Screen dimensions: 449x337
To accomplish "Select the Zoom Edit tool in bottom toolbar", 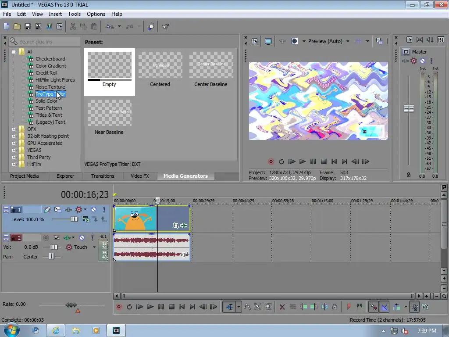I will (x=268, y=307).
